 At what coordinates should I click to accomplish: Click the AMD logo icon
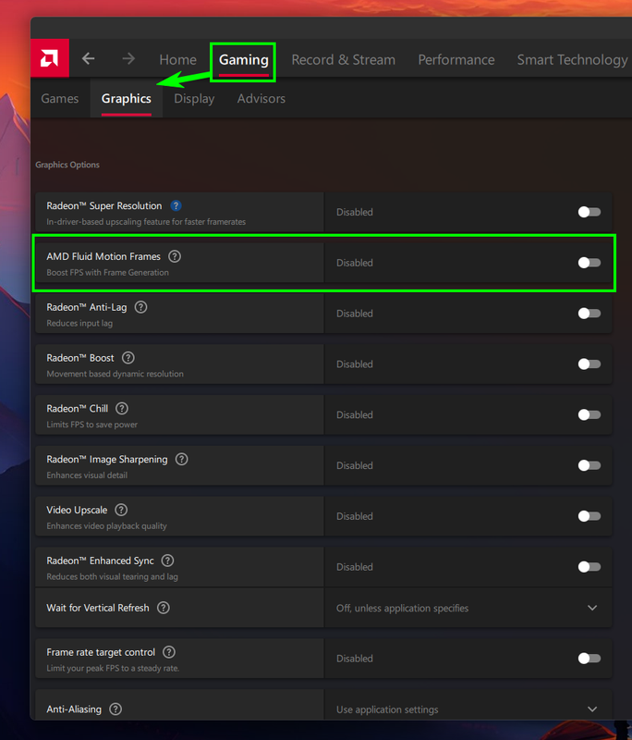coord(50,58)
